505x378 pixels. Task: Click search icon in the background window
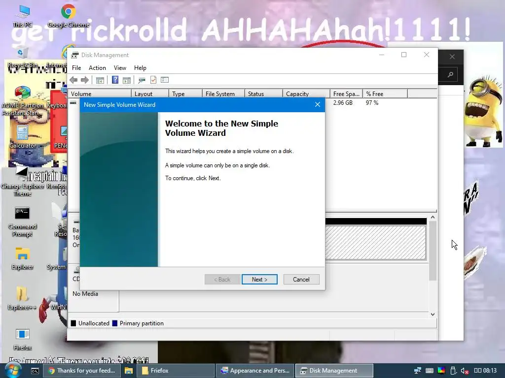tap(451, 75)
